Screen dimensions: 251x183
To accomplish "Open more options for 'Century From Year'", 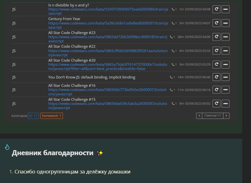I will pos(225,23).
